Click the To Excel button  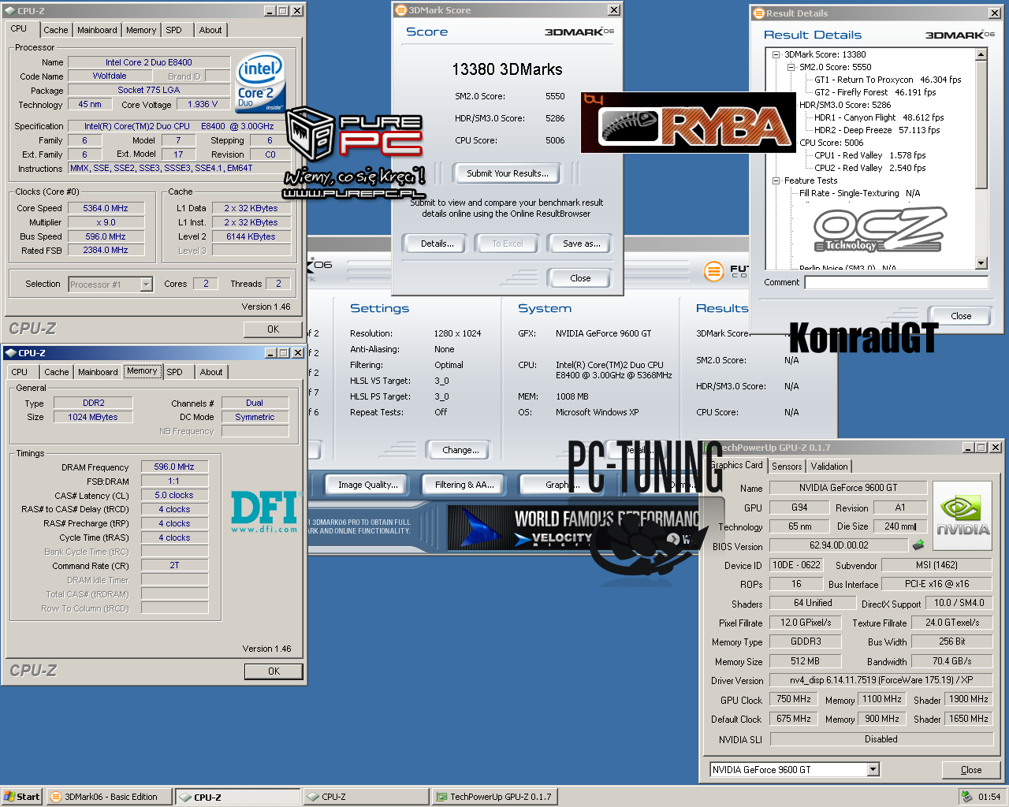tap(508, 244)
